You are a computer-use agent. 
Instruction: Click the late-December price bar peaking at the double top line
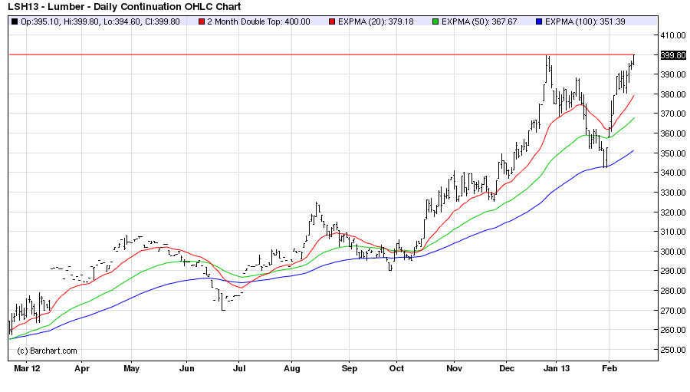546,69
